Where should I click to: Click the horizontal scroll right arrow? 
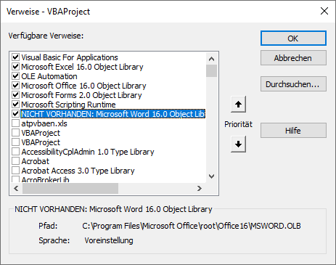coord(200,188)
